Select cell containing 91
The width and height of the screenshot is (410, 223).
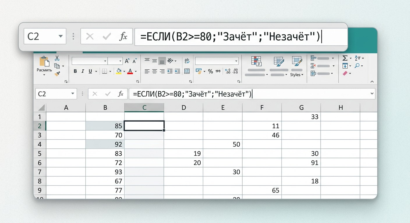point(301,163)
